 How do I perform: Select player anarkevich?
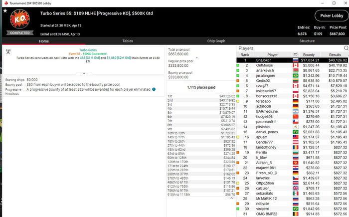point(265,70)
